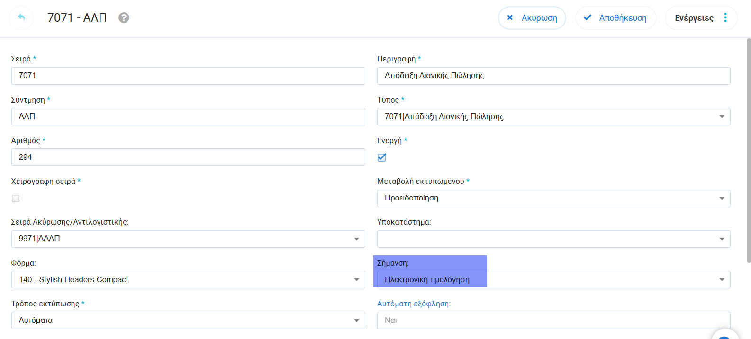Uncheck the Ενεργή checkbox
The image size is (751, 339).
(x=382, y=157)
